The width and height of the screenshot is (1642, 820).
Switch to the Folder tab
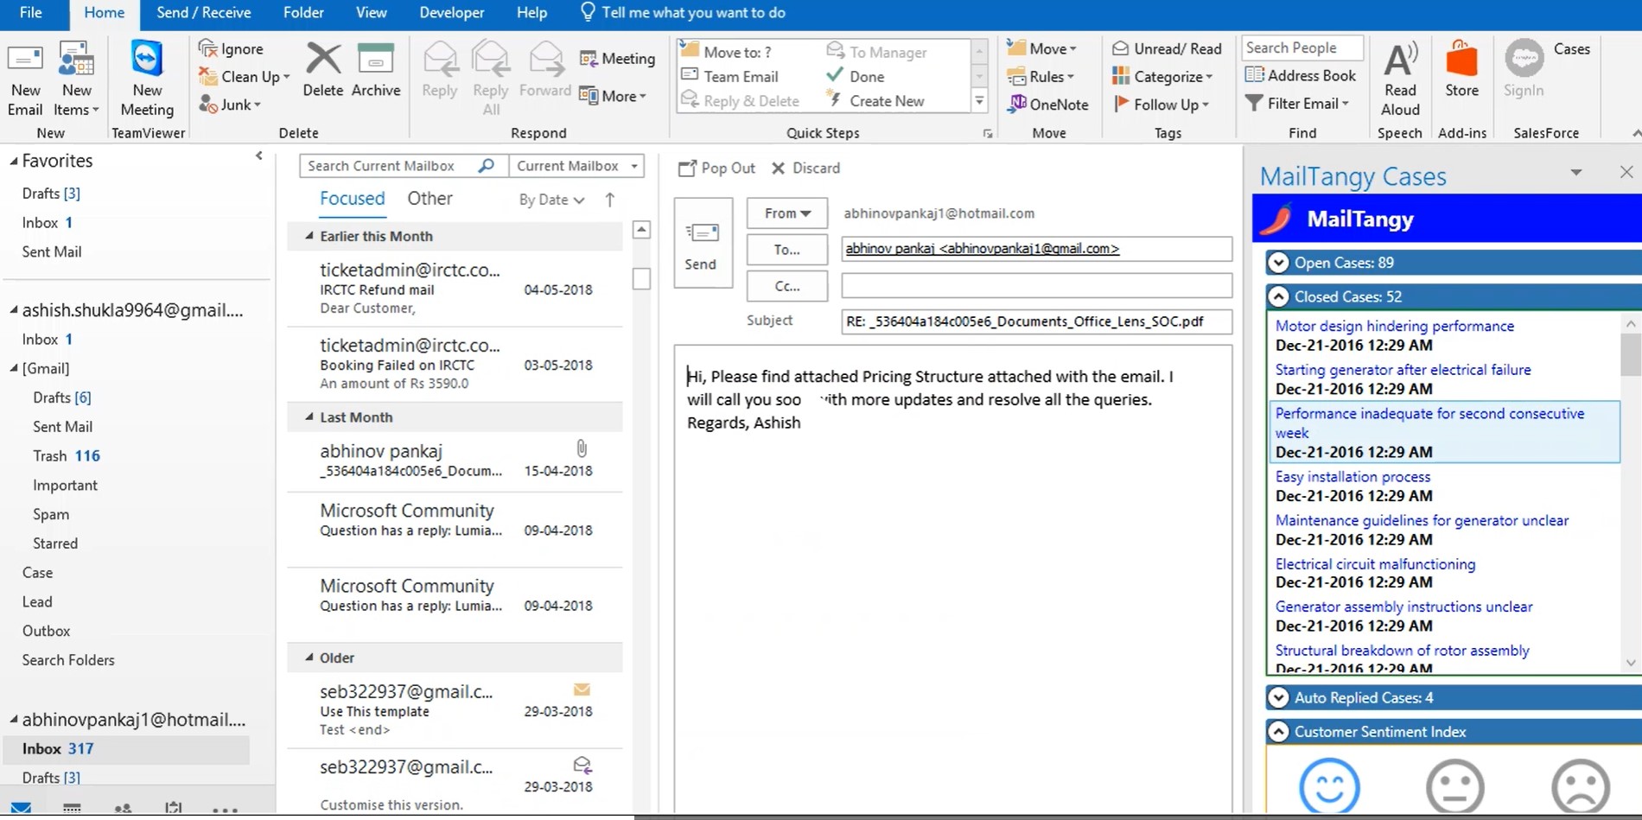pos(303,13)
